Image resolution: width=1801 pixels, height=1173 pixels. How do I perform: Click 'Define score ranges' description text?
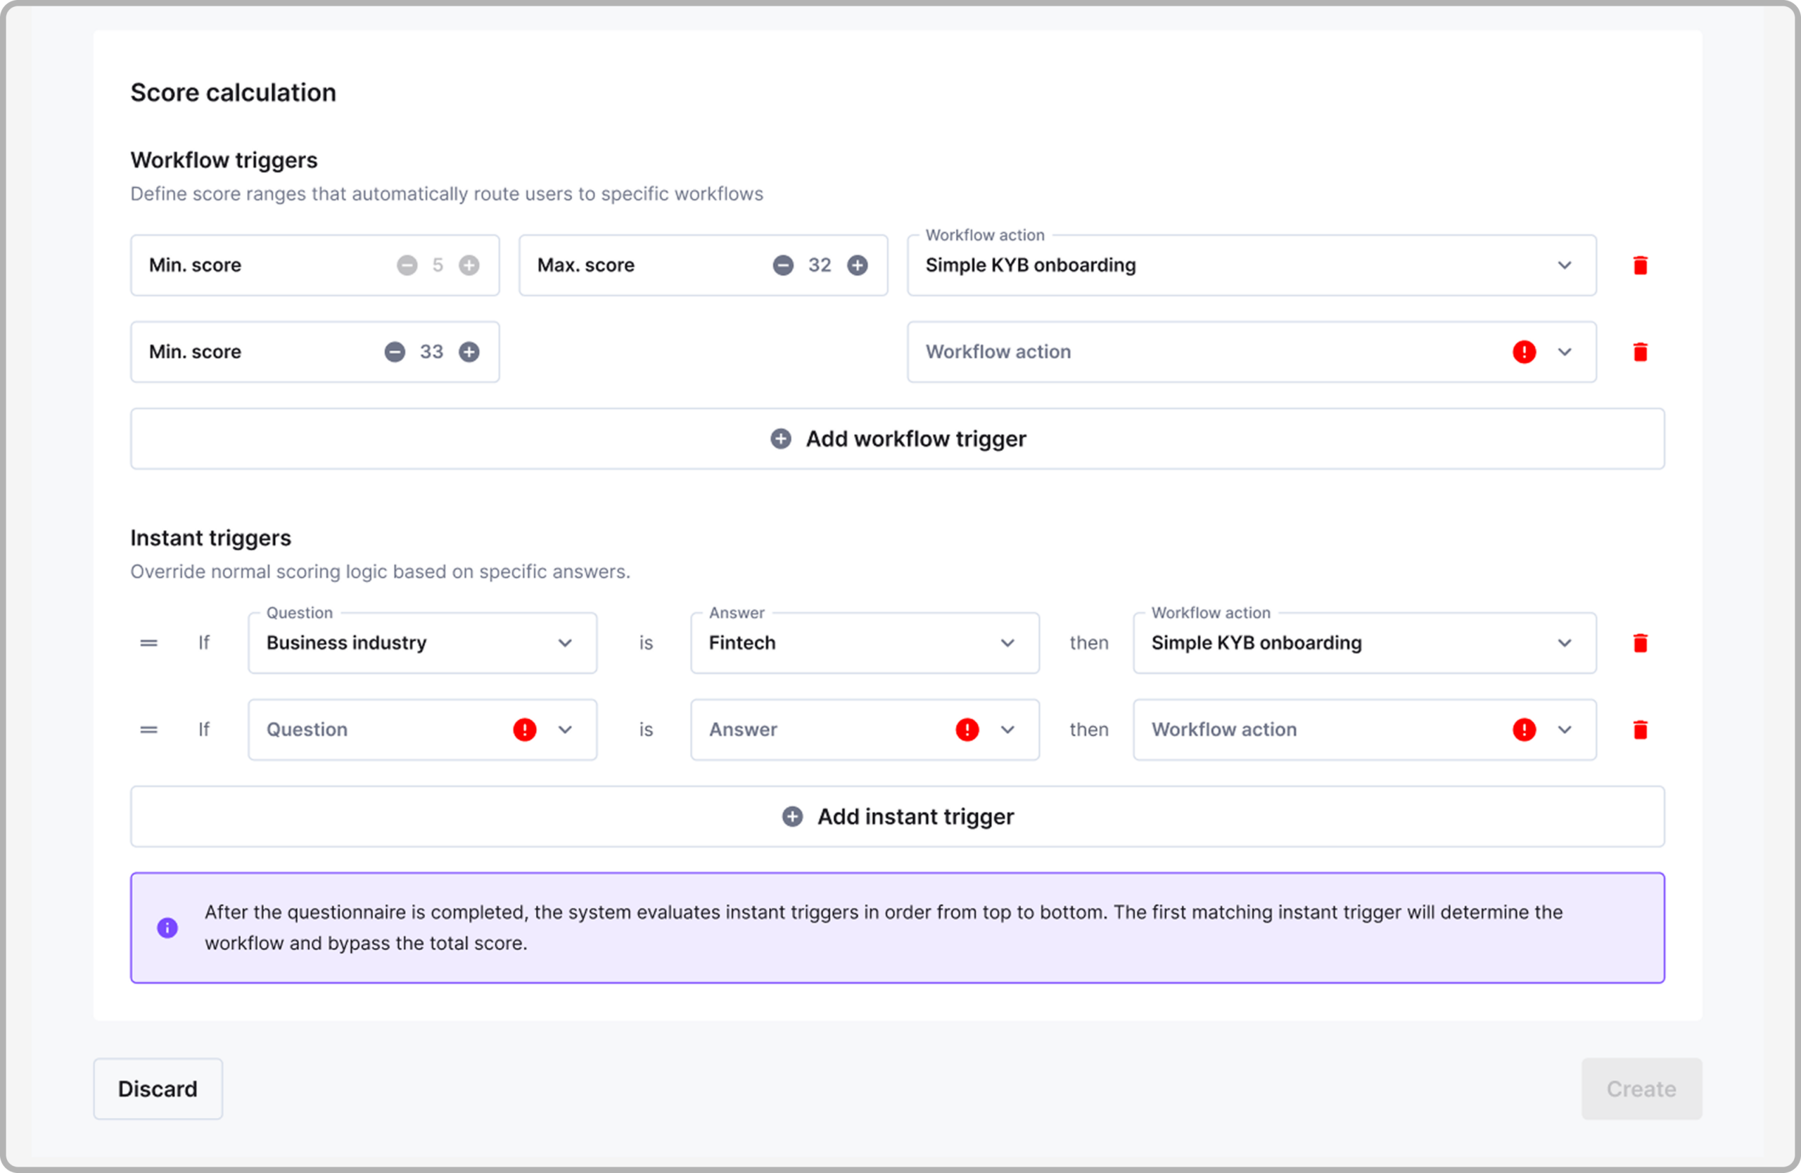coord(447,194)
